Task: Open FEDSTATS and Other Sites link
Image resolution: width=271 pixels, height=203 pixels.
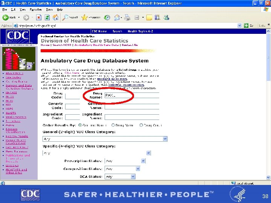Action: tap(16, 171)
